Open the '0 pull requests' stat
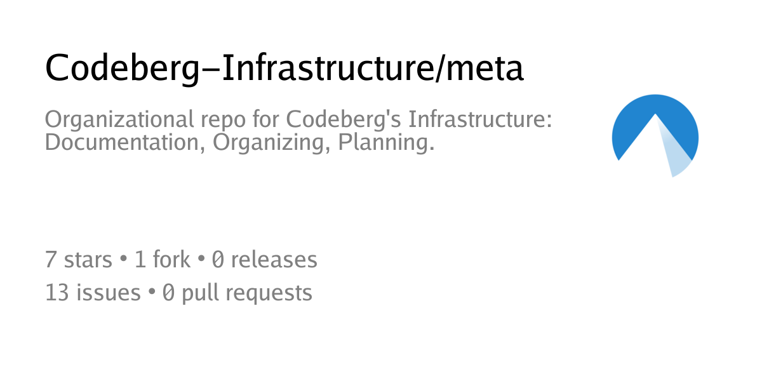 click(237, 293)
